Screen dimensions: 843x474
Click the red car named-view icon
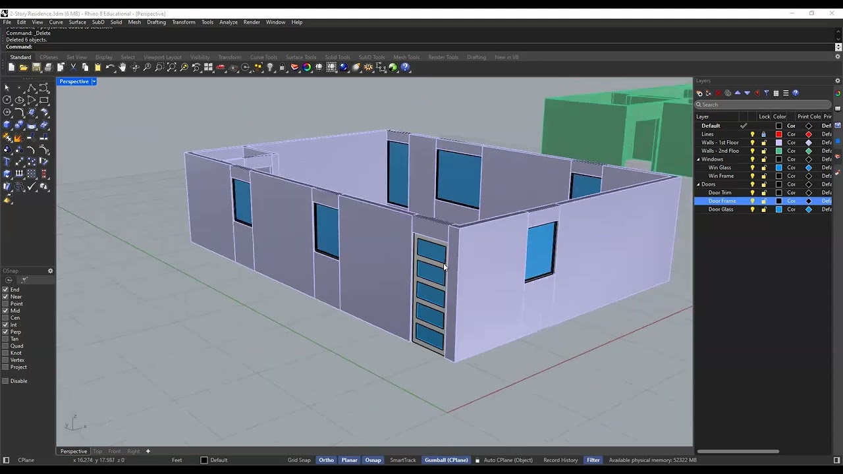tap(221, 67)
